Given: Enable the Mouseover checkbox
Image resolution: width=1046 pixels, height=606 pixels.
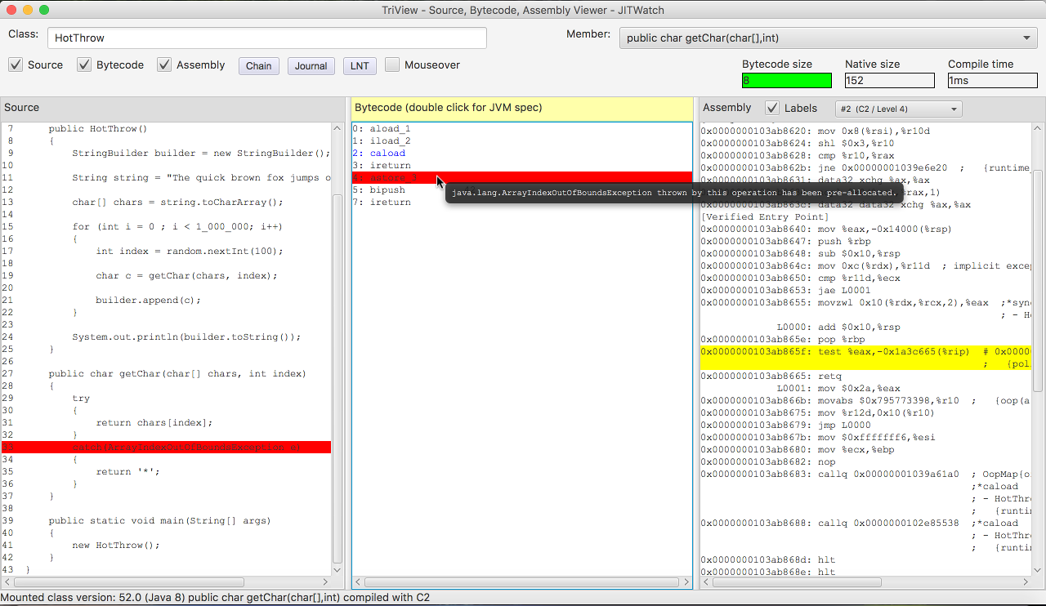Looking at the screenshot, I should 392,65.
